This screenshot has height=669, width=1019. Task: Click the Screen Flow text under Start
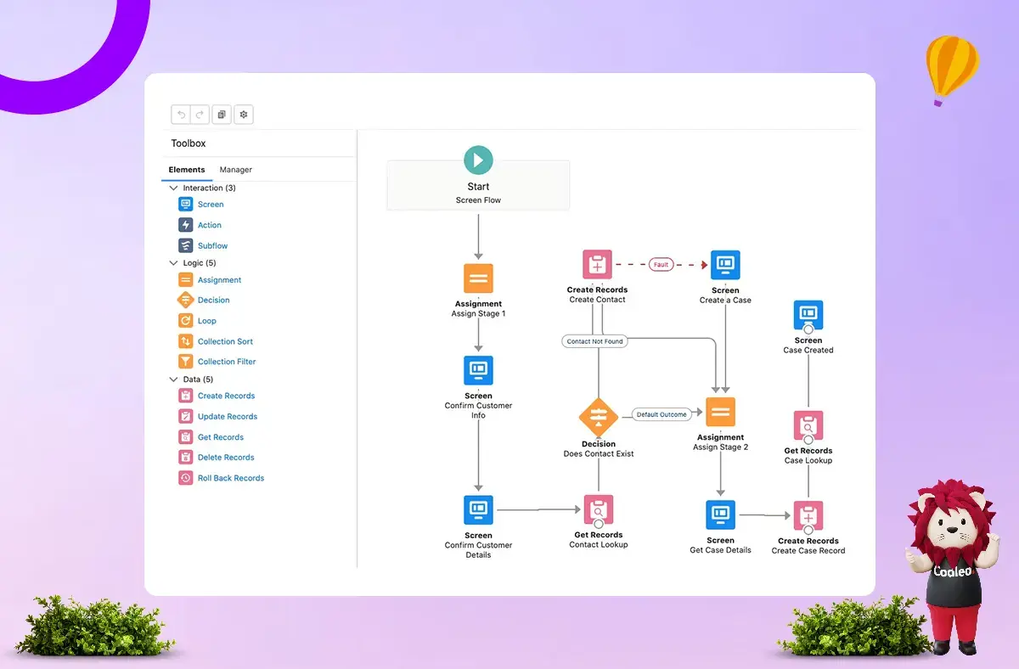click(x=478, y=200)
